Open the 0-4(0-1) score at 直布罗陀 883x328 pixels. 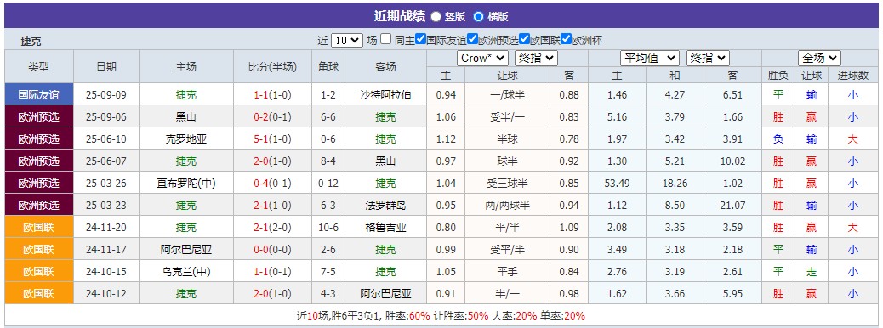tap(272, 184)
